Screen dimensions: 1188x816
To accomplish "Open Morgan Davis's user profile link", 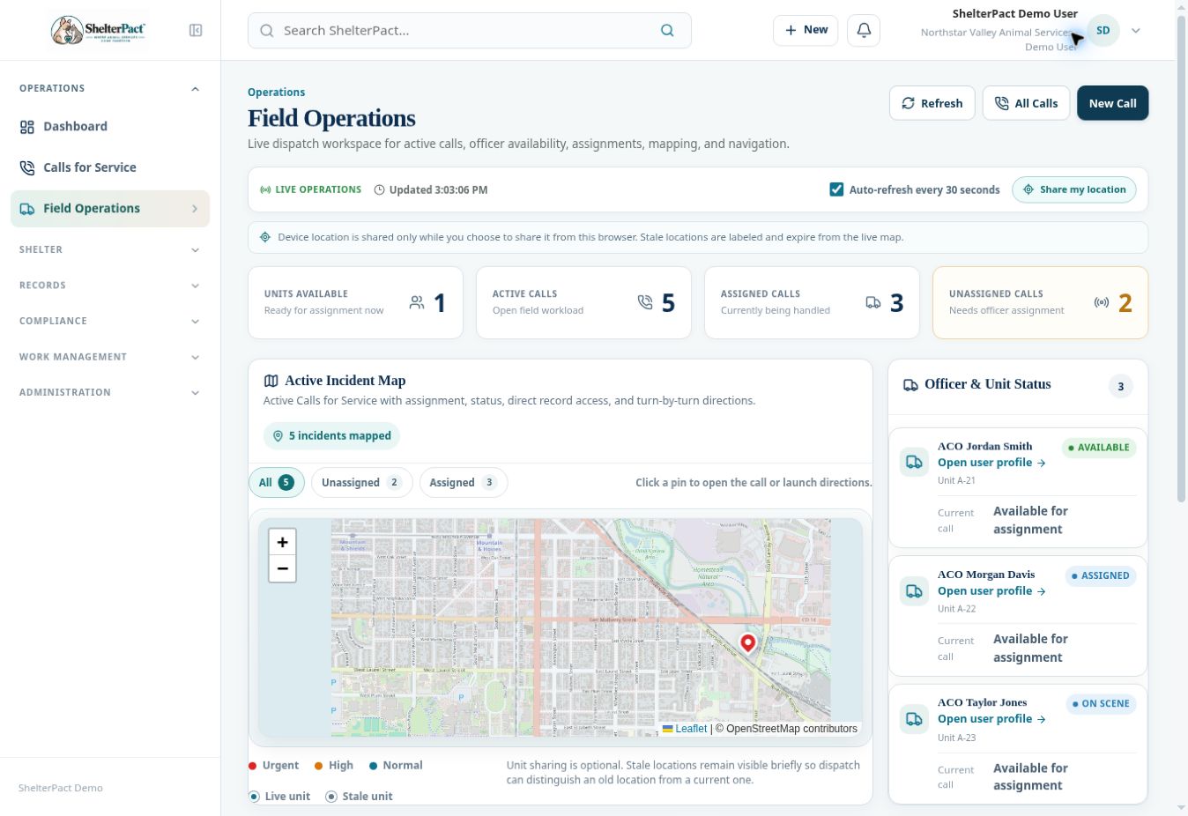I will [991, 591].
